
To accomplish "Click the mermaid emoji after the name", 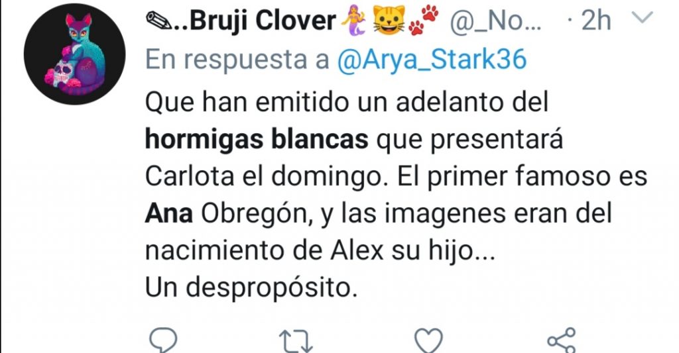I will [x=353, y=21].
